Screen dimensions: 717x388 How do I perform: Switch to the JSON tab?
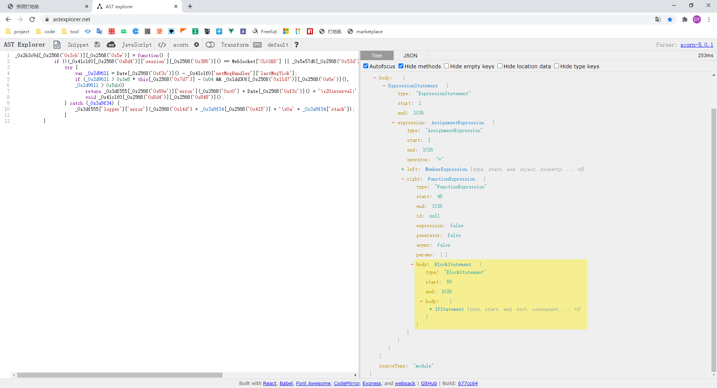[x=410, y=55]
